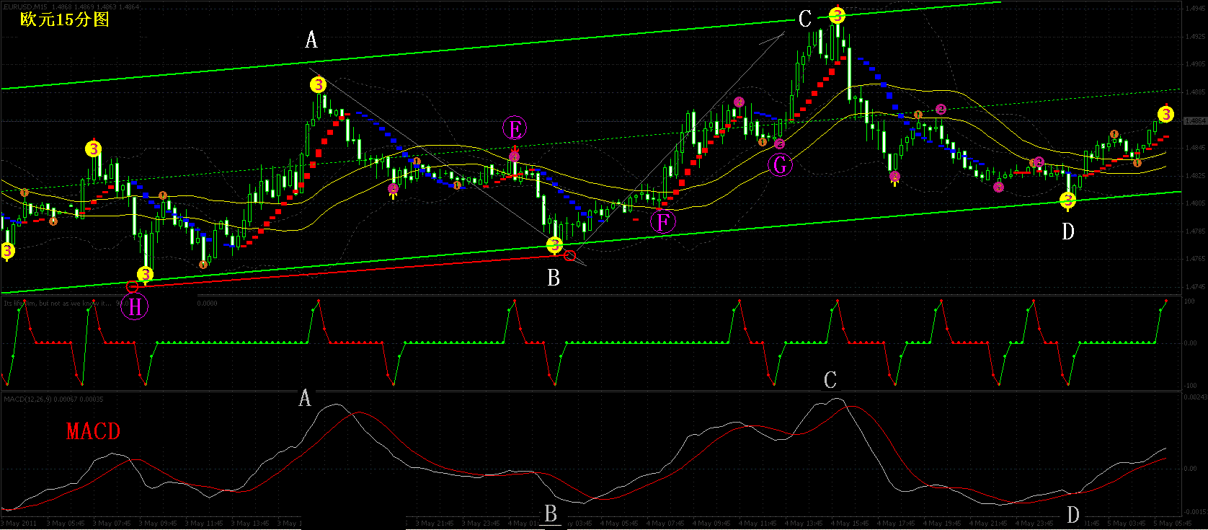Viewport: 1208px width, 530px height.
Task: Click the yellow 3 marker at the latest candle
Action: tap(1165, 115)
